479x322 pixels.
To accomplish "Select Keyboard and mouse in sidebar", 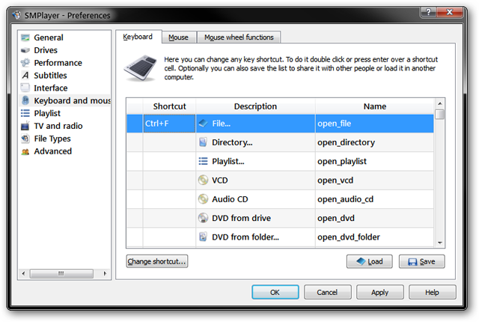I will point(64,100).
